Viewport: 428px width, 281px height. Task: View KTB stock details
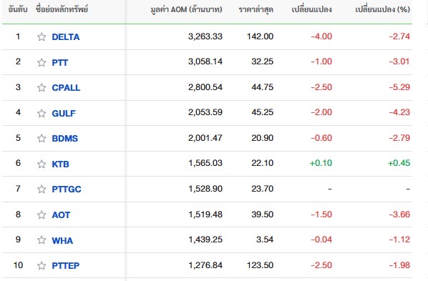(60, 164)
